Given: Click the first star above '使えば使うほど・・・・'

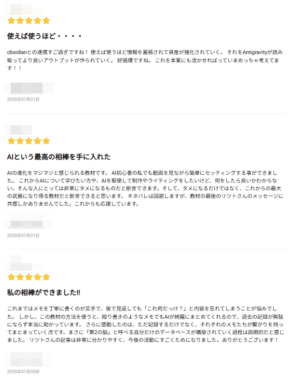Looking at the screenshot, I should pos(11,21).
